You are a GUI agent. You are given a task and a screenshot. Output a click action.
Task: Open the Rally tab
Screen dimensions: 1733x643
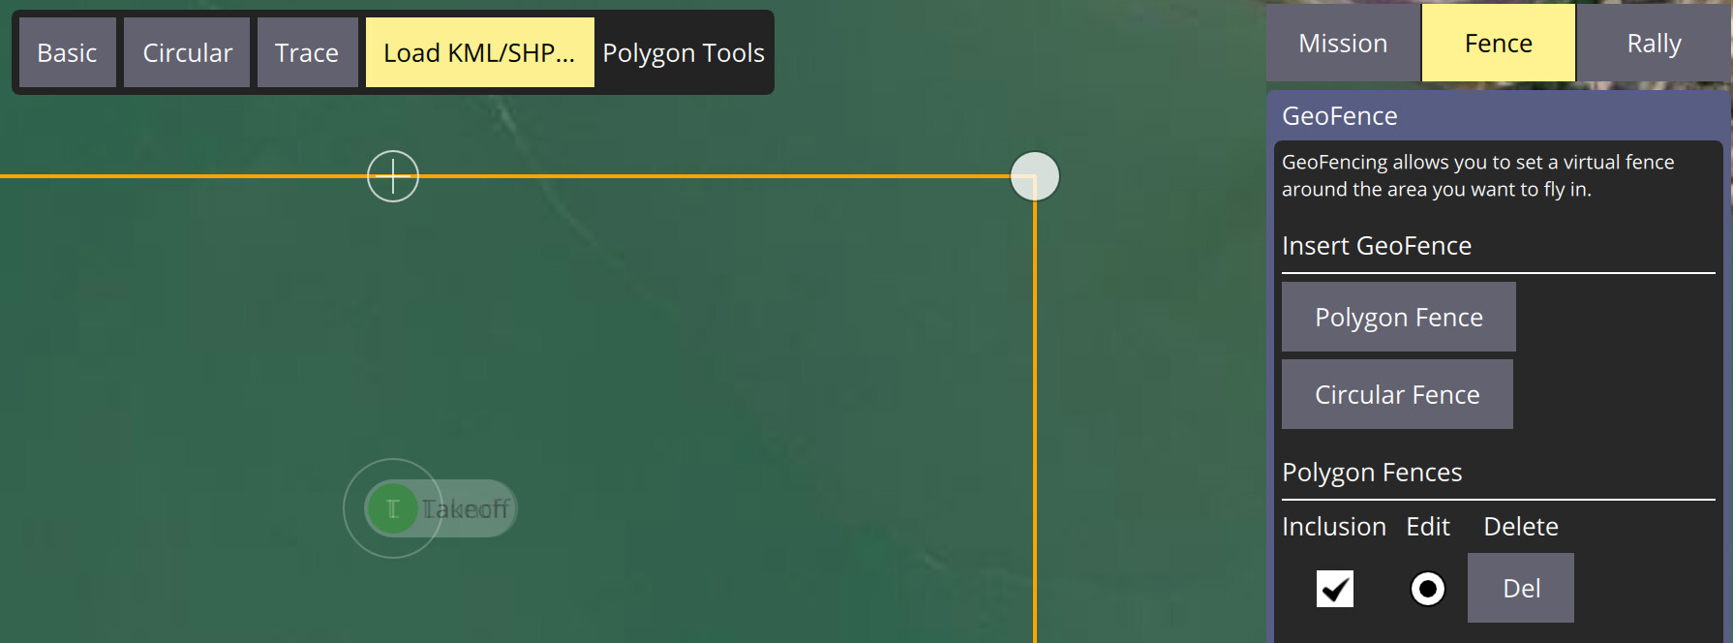coord(1654,43)
